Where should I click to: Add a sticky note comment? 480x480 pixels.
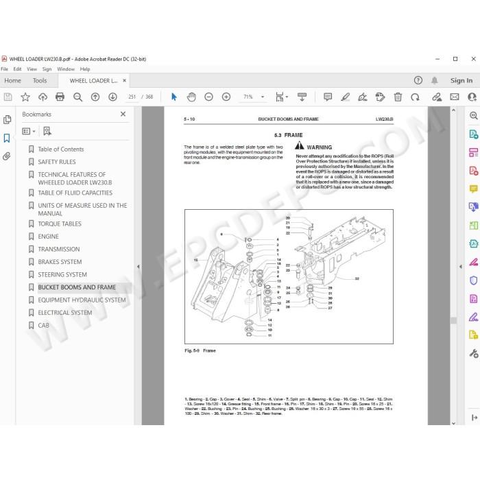(328, 97)
